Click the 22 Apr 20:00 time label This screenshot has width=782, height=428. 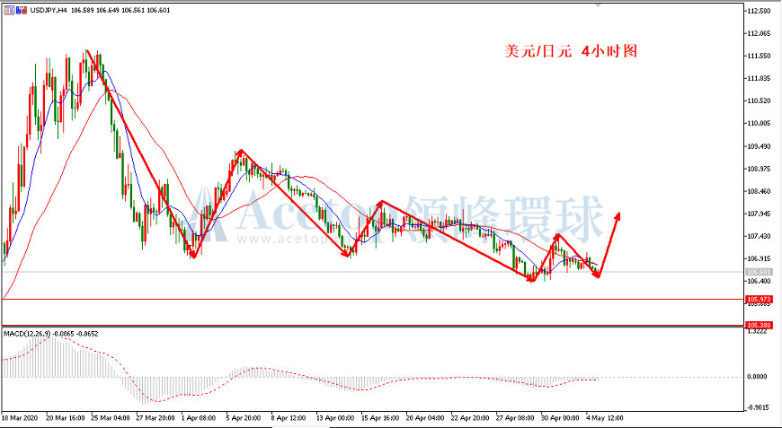tap(470, 417)
